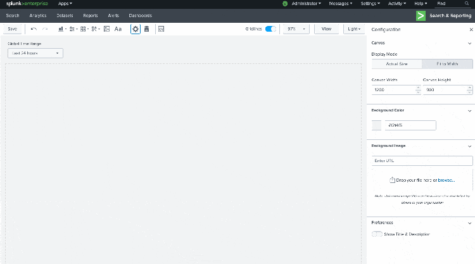Image resolution: width=475 pixels, height=264 pixels.
Task: Click the source code editor icon
Action: point(161,29)
